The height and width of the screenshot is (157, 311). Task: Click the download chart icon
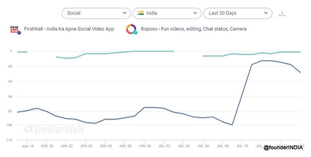[x=282, y=13]
